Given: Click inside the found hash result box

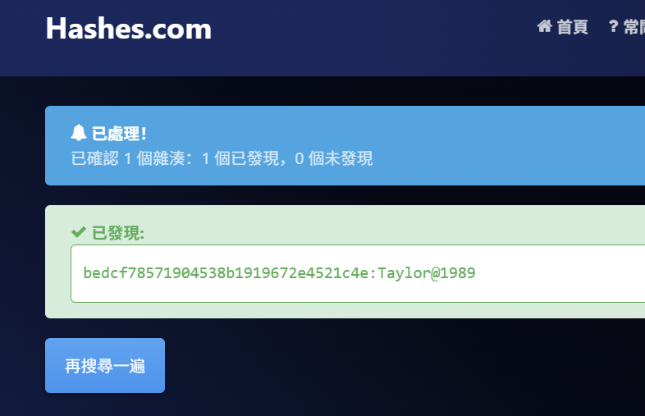Looking at the screenshot, I should pyautogui.click(x=358, y=273).
